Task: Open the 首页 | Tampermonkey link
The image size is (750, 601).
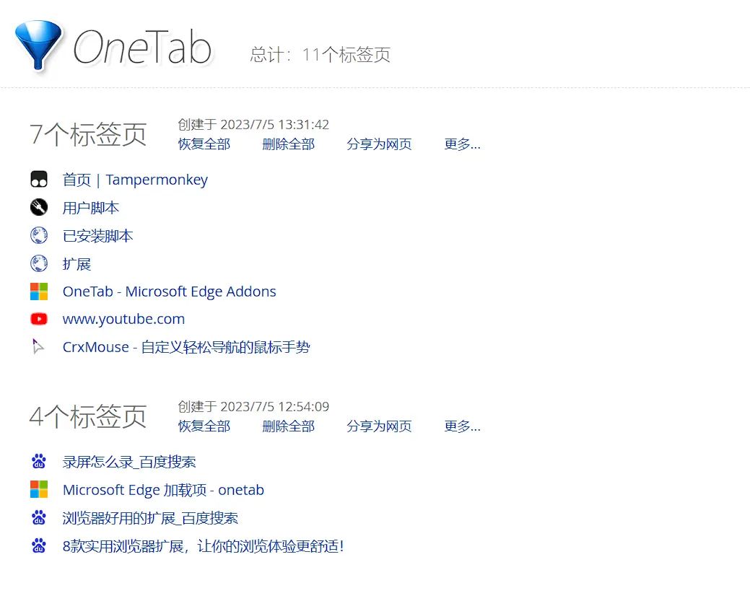Action: tap(135, 180)
